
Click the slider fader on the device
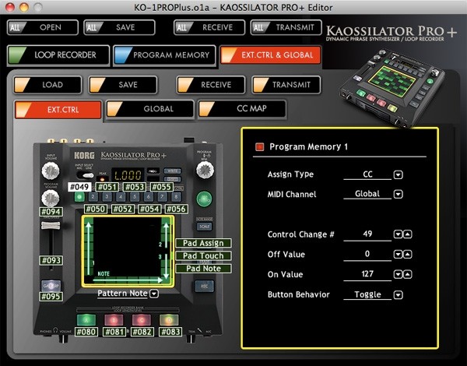(51, 226)
